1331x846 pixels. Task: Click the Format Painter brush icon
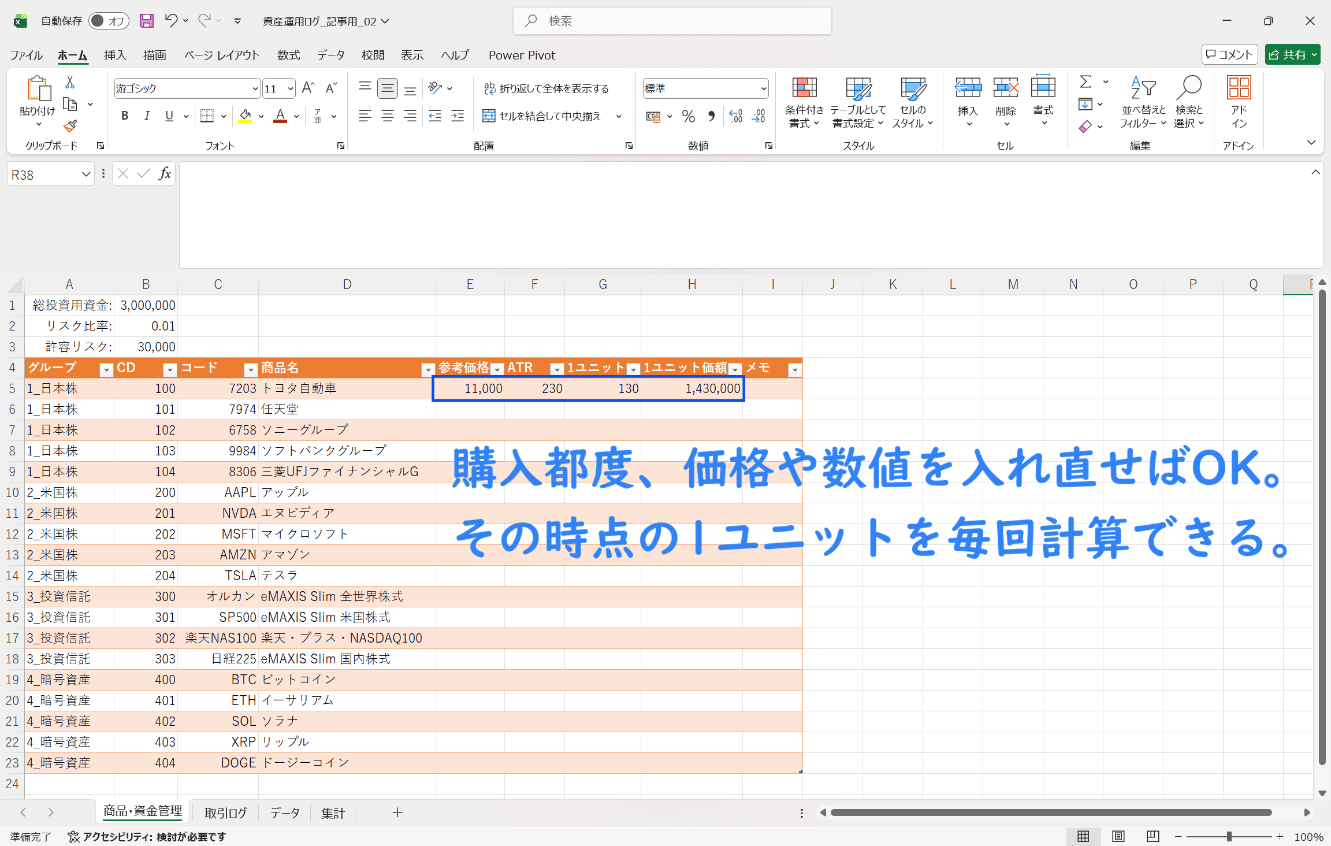pos(70,125)
